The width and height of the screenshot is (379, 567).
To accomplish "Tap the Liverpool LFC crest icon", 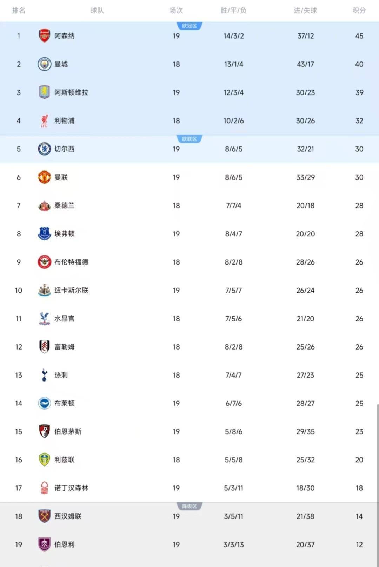I will 44,120.
